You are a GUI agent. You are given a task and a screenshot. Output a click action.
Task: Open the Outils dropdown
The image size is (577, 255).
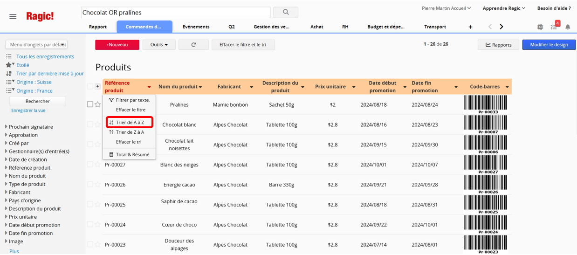[159, 45]
